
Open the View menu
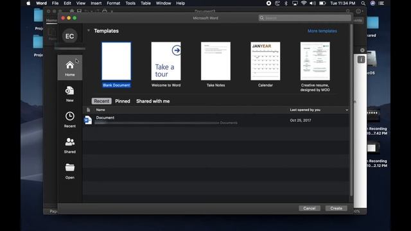(81, 3)
